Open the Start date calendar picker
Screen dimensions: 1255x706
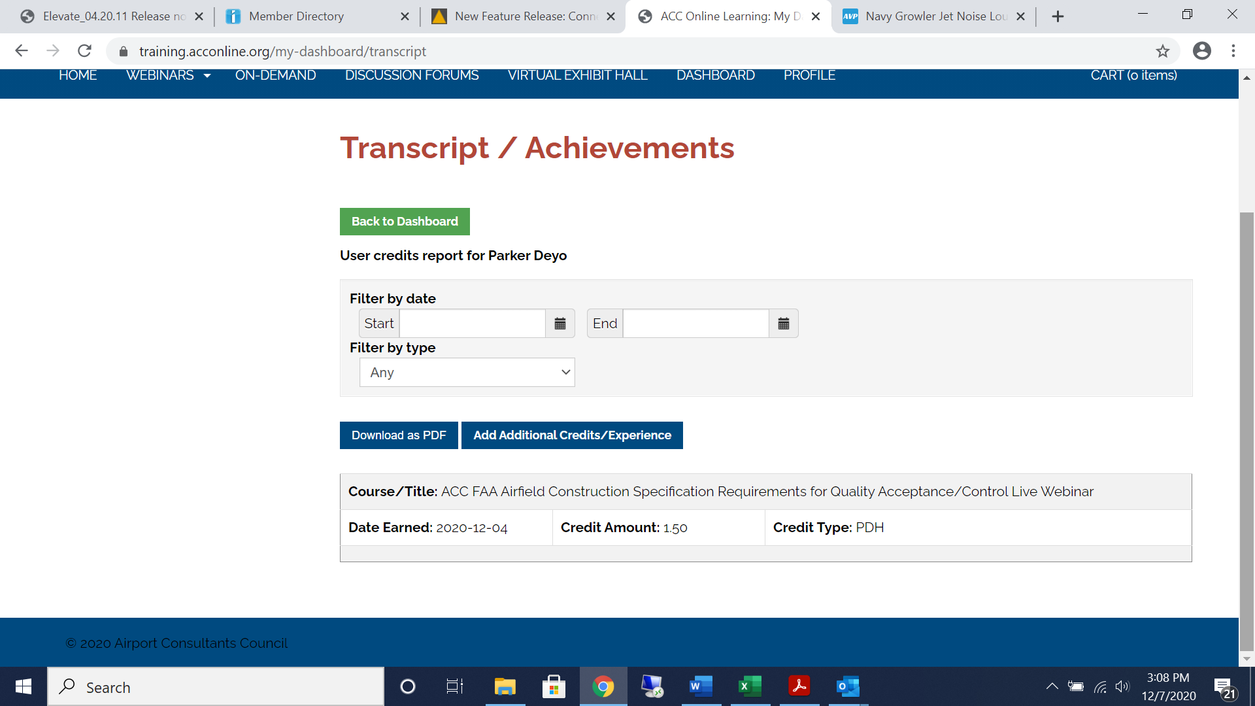[560, 324]
